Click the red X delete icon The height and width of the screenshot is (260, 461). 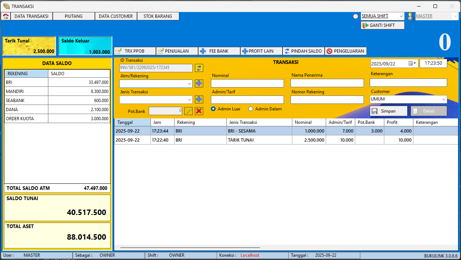(199, 111)
